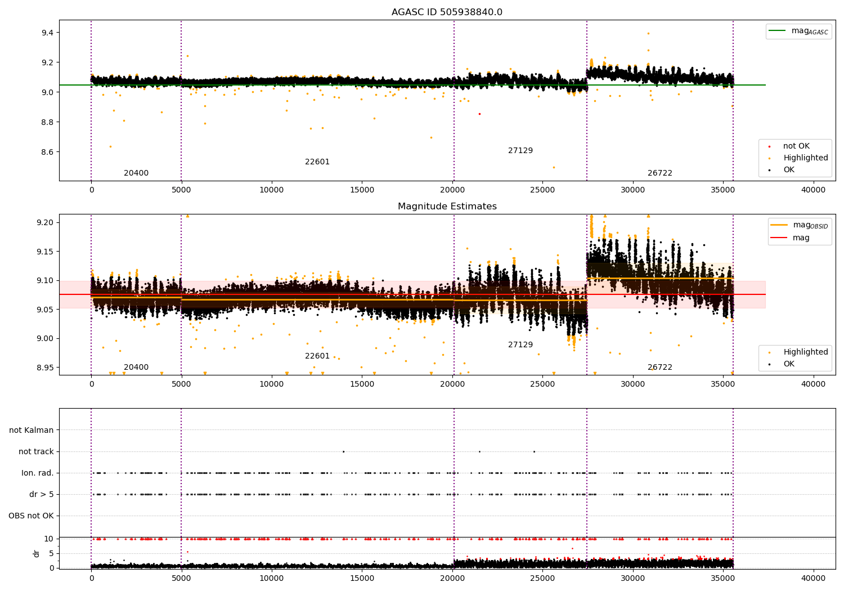Viewport: 844px width, 591px height.
Task: Click obsid label 27129 in the top plot
Action: (520, 151)
